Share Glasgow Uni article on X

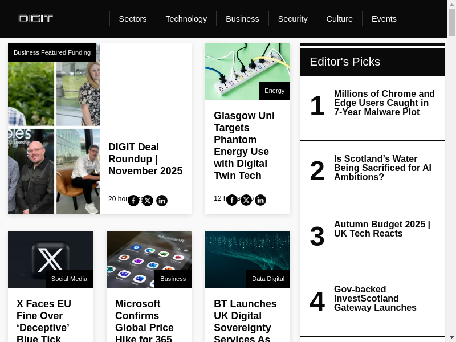tap(246, 199)
